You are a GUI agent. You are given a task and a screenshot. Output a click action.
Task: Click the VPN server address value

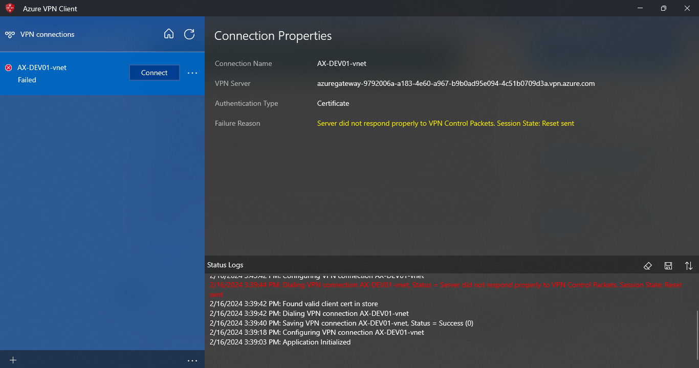[x=456, y=83]
